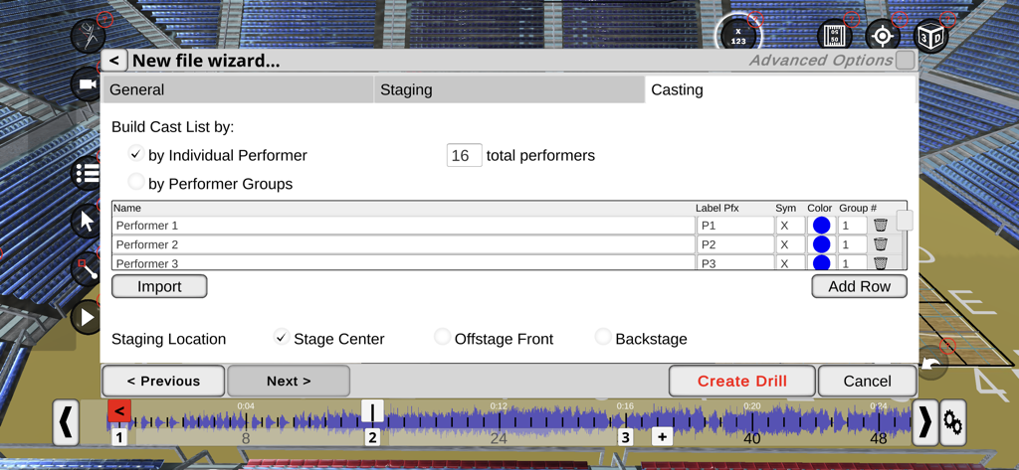Edit the Performer 1 name field
Viewport: 1019px width, 470px height.
click(404, 226)
